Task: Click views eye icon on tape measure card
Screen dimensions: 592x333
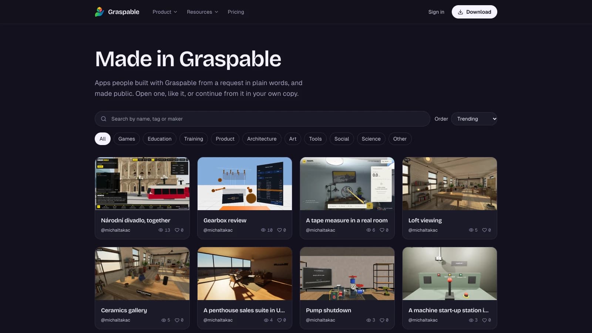Action: click(369, 230)
